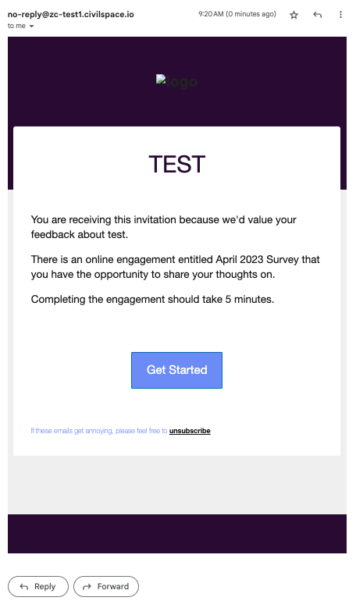Star this email message
This screenshot has height=608, width=356.
[294, 15]
